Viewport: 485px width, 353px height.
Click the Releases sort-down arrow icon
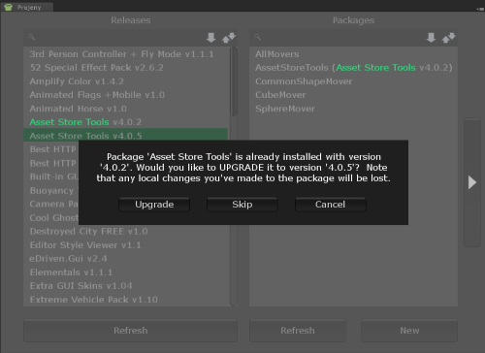click(211, 38)
